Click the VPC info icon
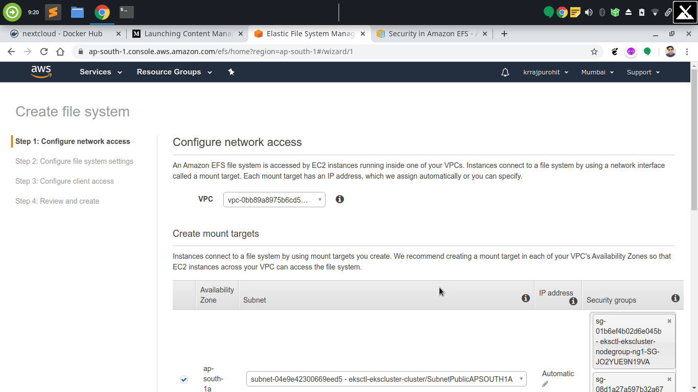The image size is (698, 392). [x=340, y=199]
